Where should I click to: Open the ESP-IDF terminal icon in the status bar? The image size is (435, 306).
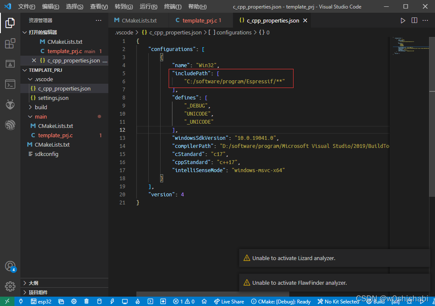pos(150,301)
